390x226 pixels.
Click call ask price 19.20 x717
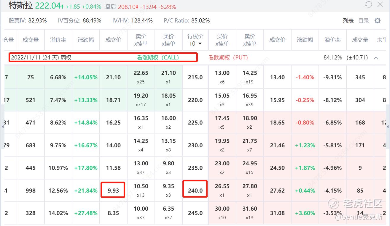[141, 100]
